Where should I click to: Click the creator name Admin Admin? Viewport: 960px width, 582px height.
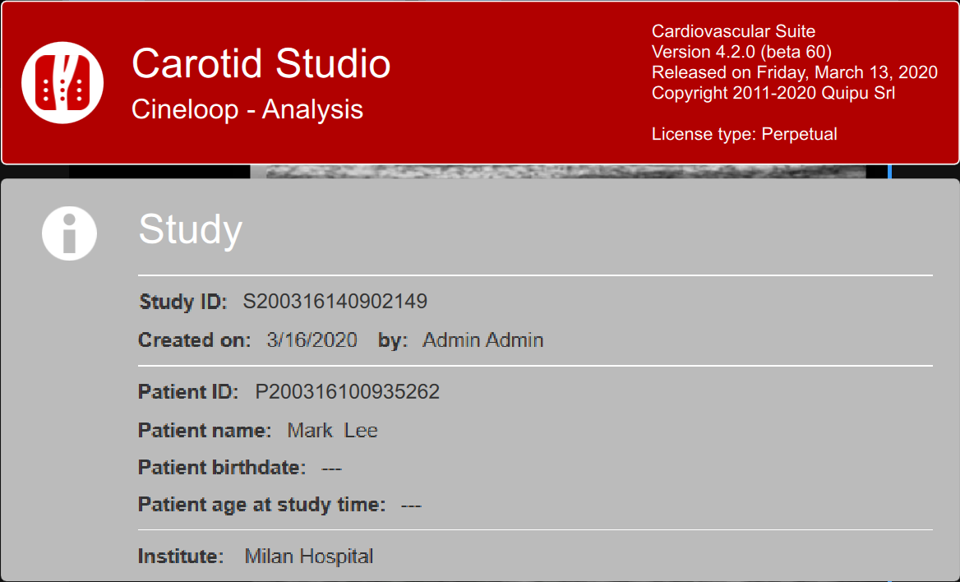[482, 340]
